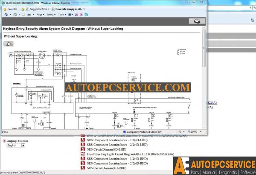Click the Print toolbar icon
Screen dimensions: 256x175
29,15
